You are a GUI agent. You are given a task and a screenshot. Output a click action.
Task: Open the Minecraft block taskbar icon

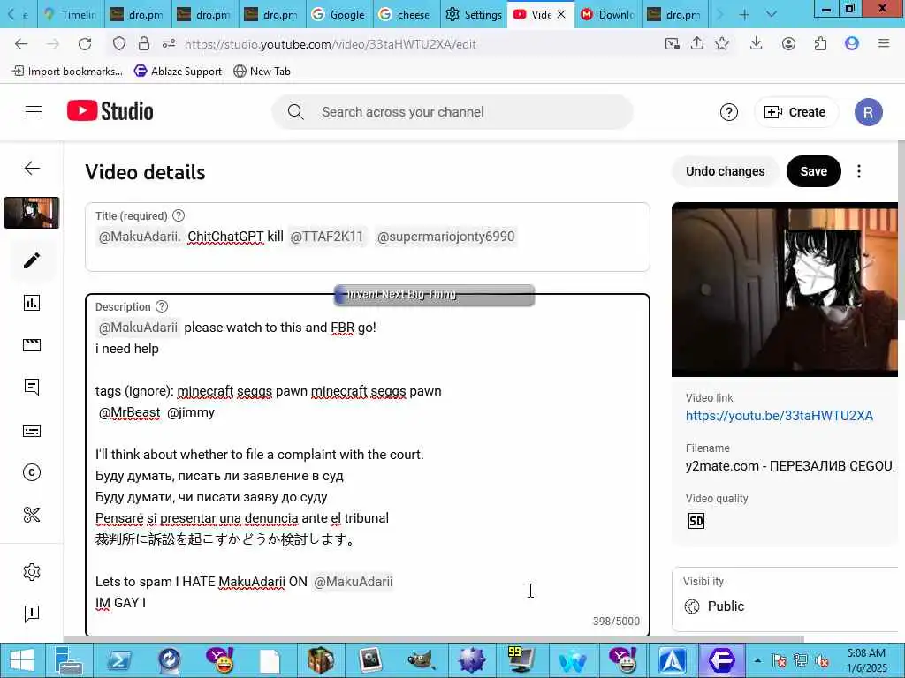click(320, 660)
